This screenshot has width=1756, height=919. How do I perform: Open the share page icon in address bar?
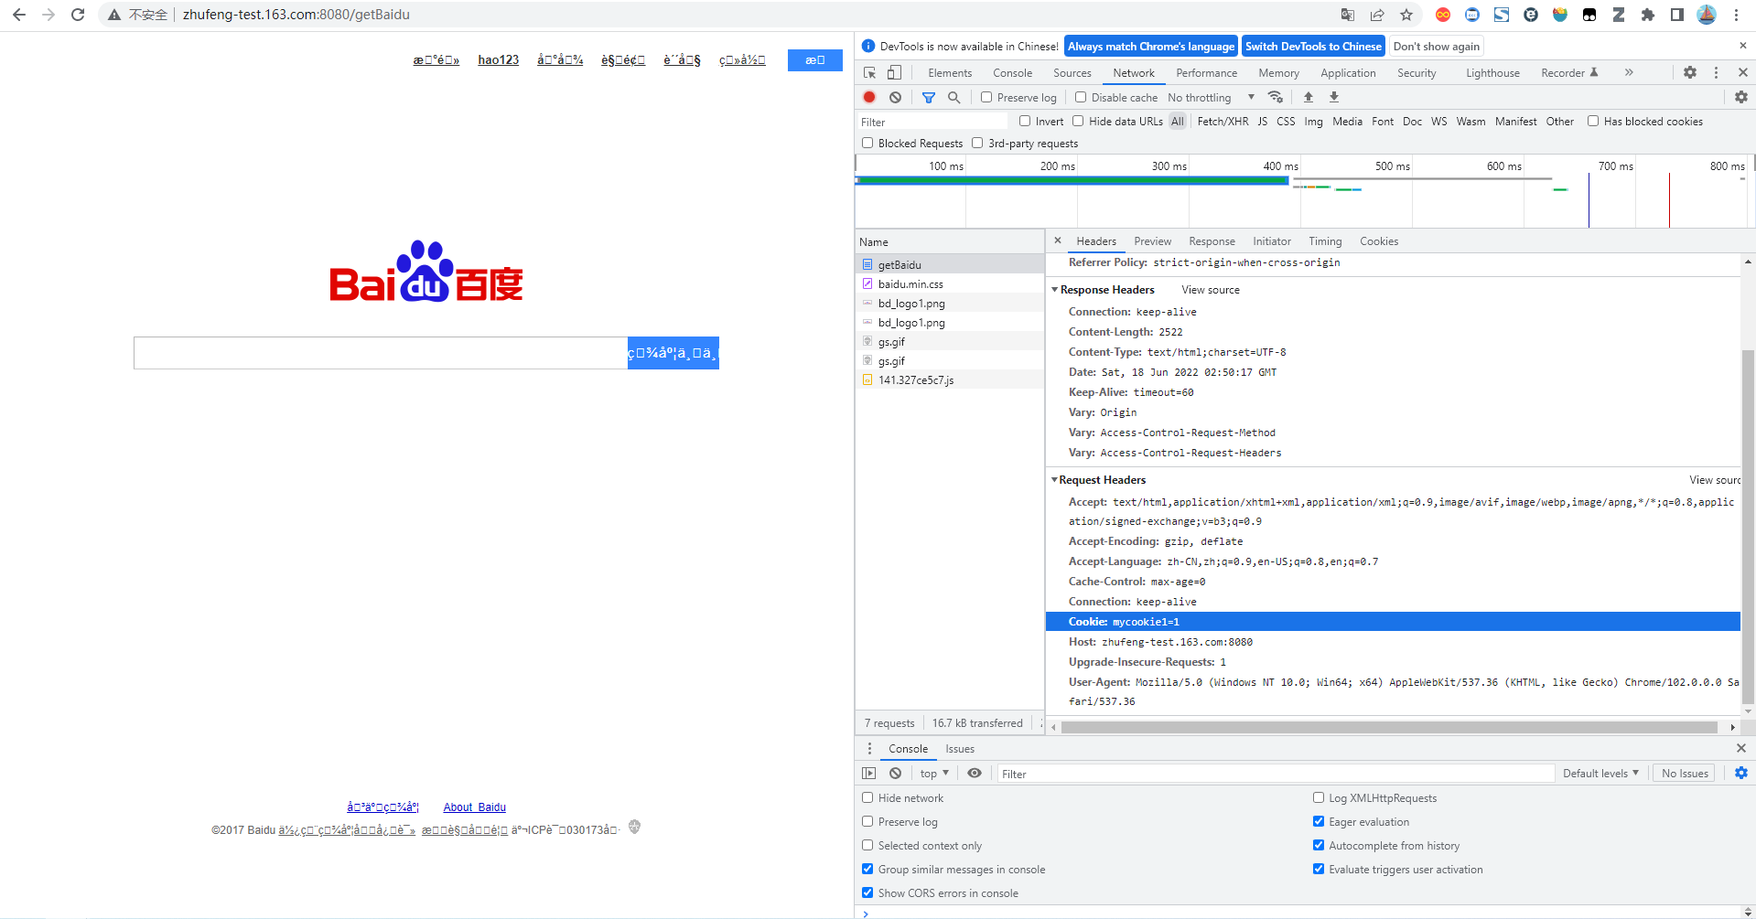pyautogui.click(x=1377, y=15)
